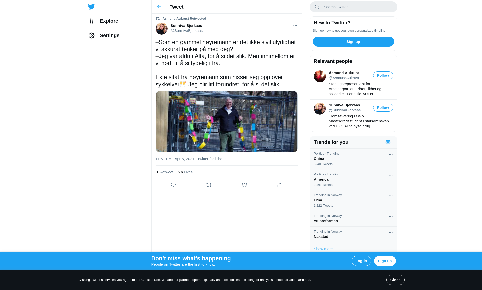This screenshot has height=290, width=482.
Task: Open more options for Nakstad trend
Action: pos(391,232)
